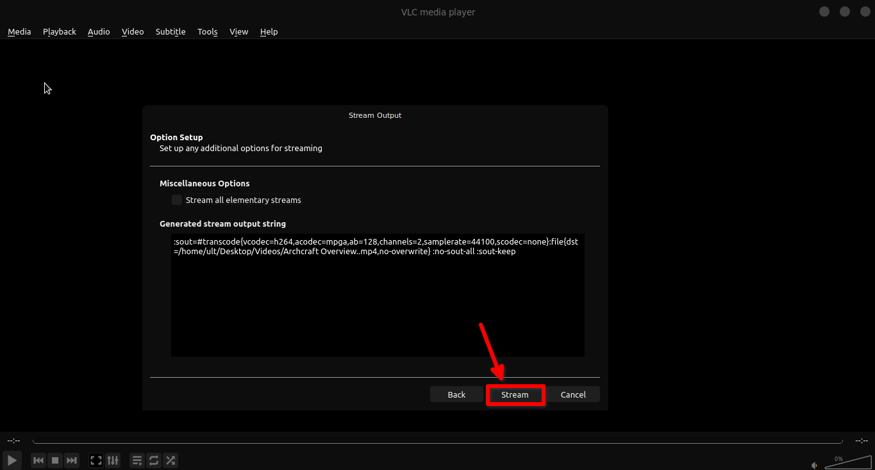
Task: Click the Stream button
Action: tap(515, 394)
